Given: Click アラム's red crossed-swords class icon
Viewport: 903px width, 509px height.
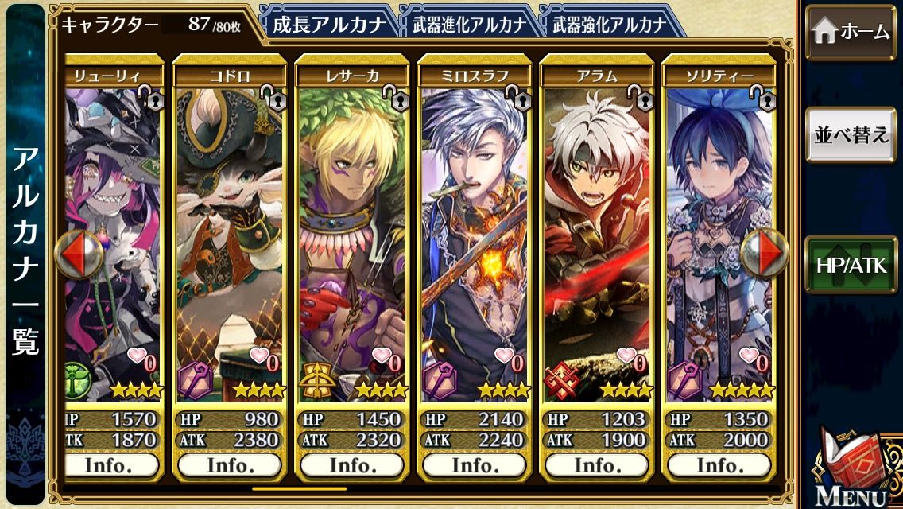Looking at the screenshot, I should click(561, 380).
